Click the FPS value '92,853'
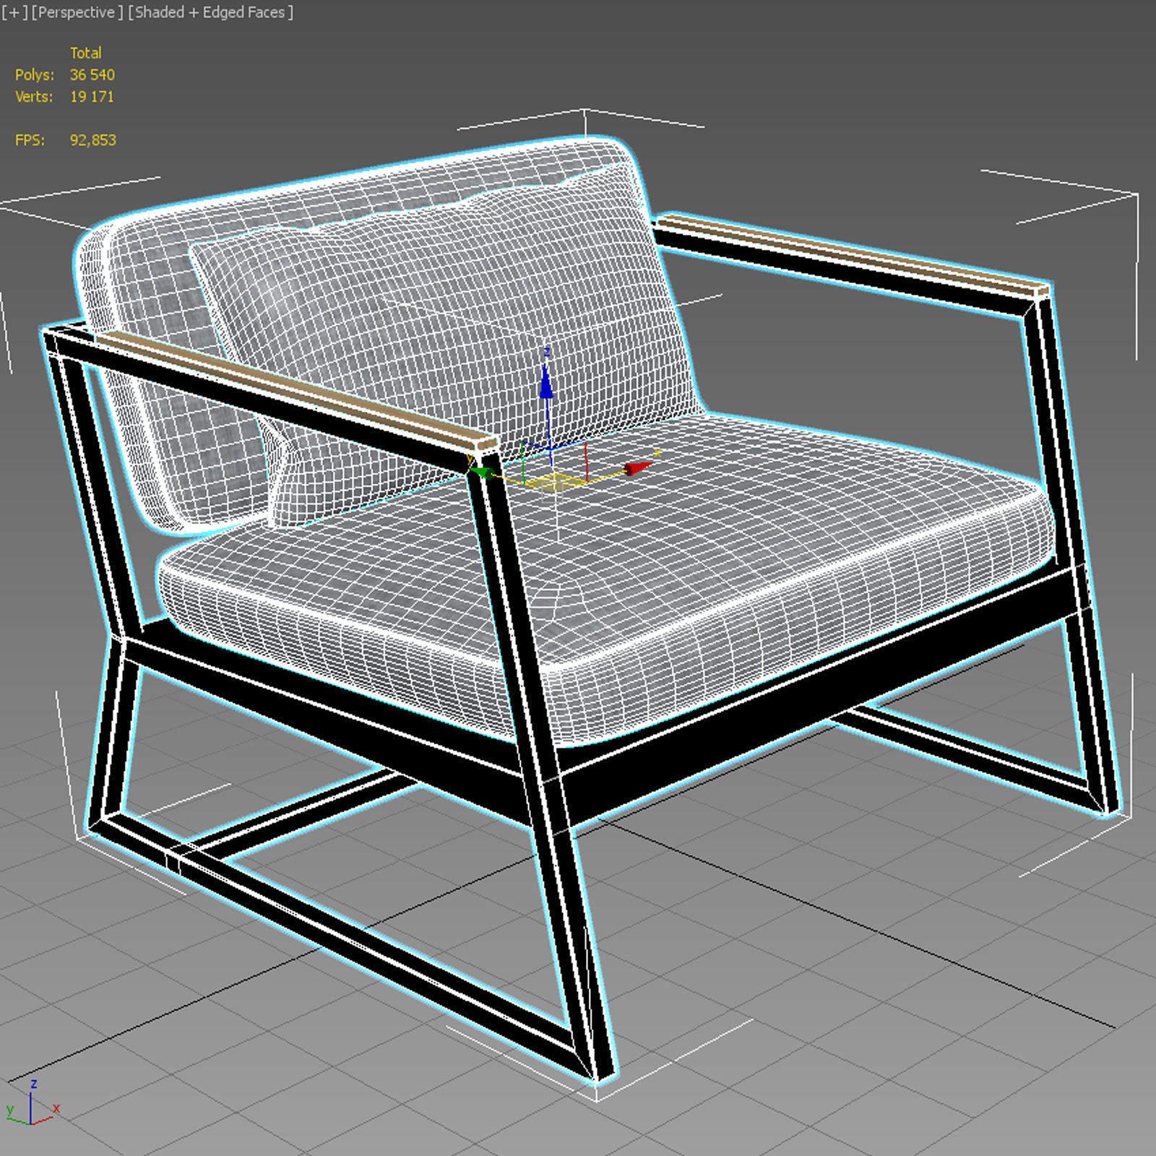This screenshot has width=1156, height=1156. [93, 139]
